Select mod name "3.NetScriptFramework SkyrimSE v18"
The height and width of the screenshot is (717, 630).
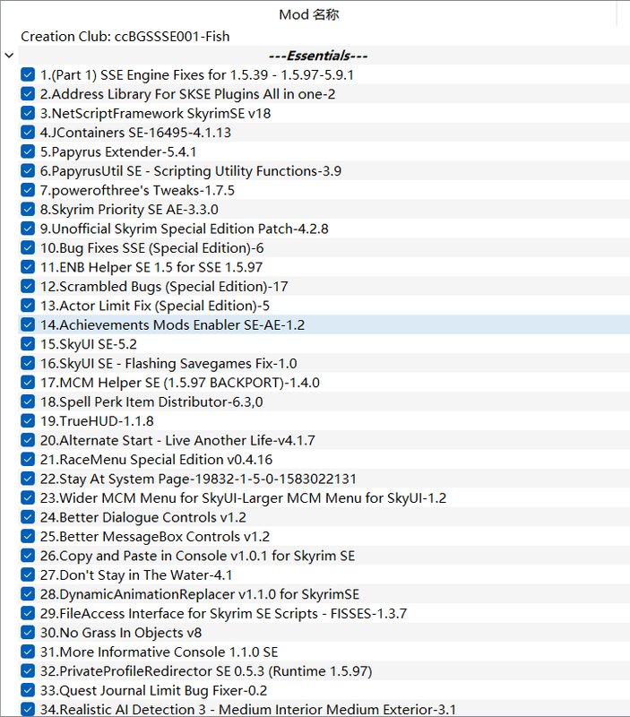tap(155, 113)
